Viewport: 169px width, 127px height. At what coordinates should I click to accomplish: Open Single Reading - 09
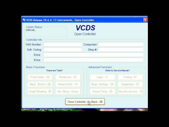(40, 91)
